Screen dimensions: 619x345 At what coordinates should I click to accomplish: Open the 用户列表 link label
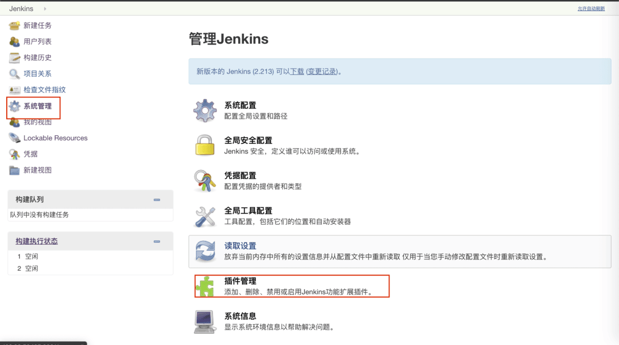[38, 41]
